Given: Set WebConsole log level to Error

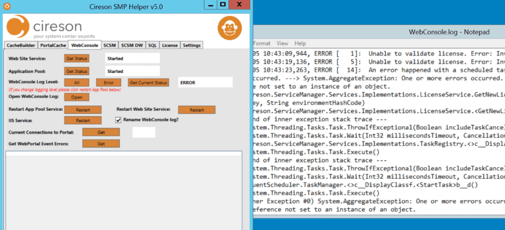Looking at the screenshot, I should (x=108, y=83).
